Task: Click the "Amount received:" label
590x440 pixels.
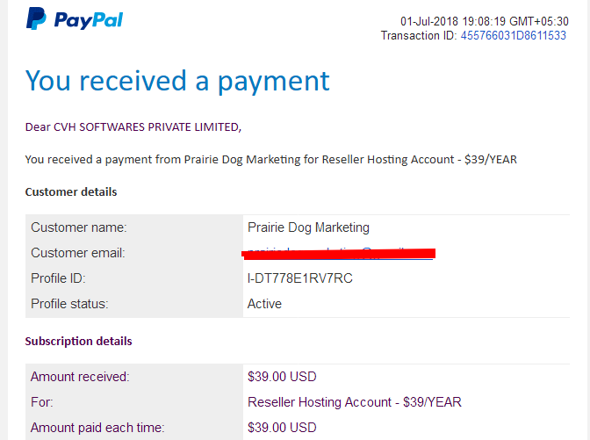Action: click(80, 377)
